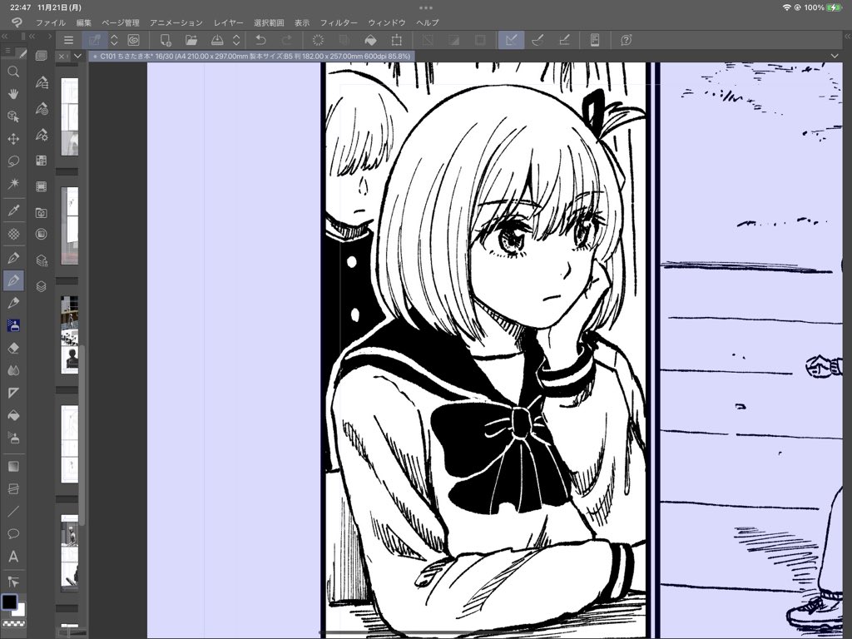Select the C101 ちさたき本 canvas tab
852x639 pixels.
coord(252,56)
